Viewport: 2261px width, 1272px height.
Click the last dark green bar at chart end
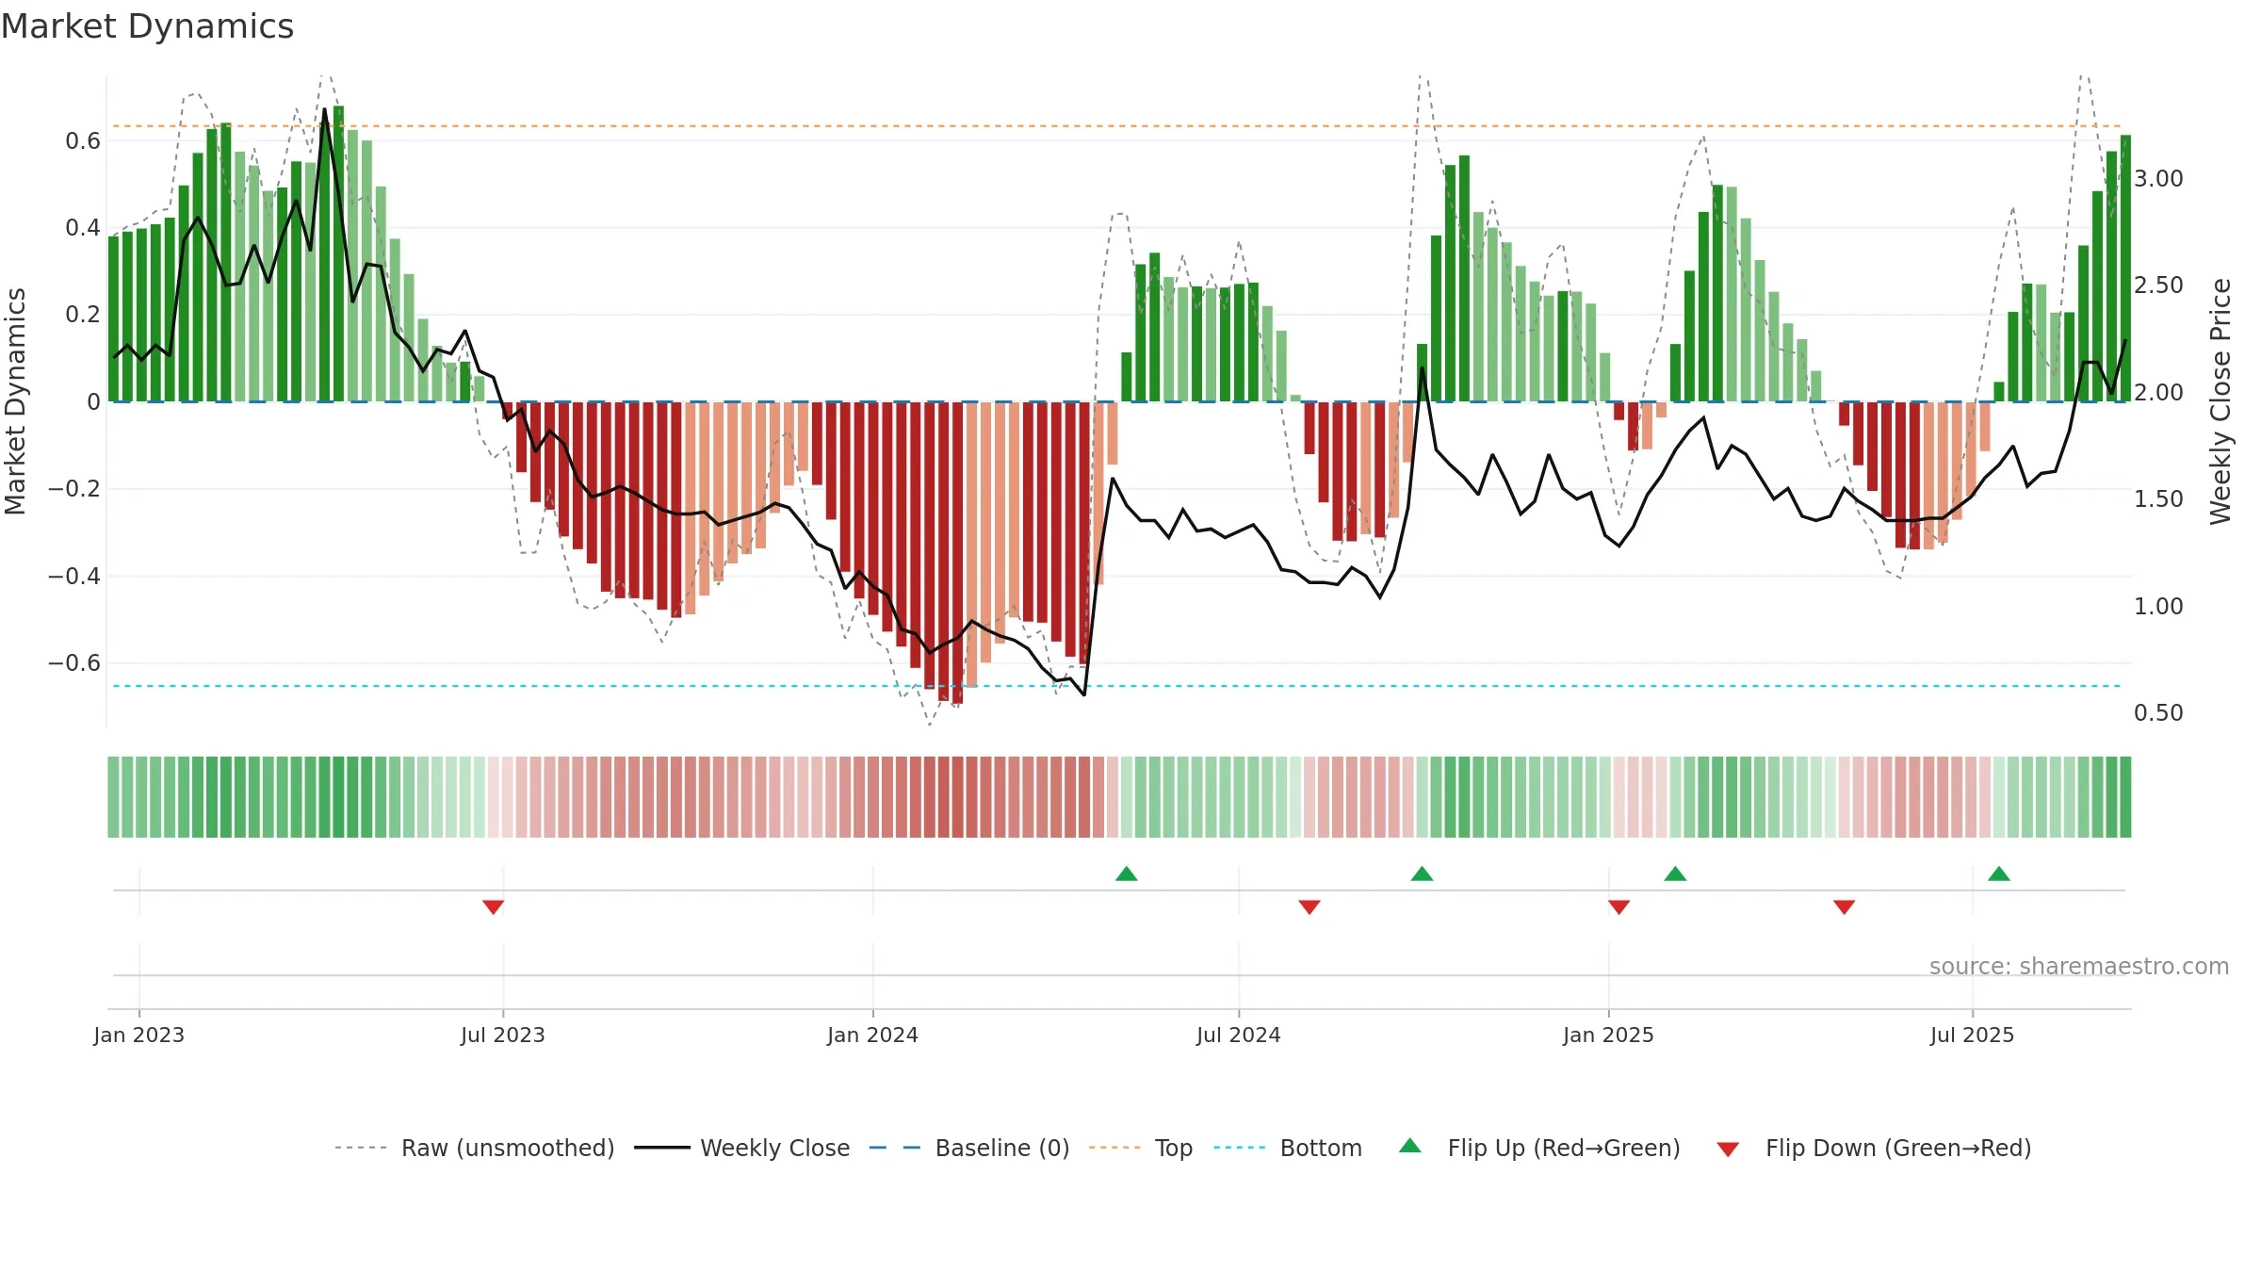[2125, 269]
